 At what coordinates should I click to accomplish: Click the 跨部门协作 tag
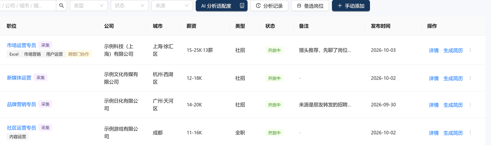(x=79, y=54)
